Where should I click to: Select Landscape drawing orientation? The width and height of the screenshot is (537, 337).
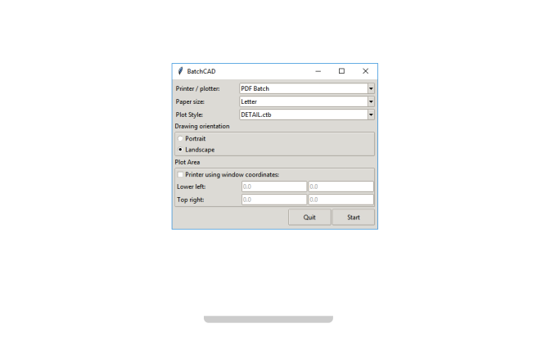[x=181, y=151]
